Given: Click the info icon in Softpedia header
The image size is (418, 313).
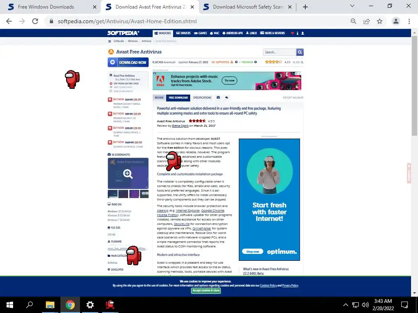Looking at the screenshot, I should pyautogui.click(x=298, y=33).
